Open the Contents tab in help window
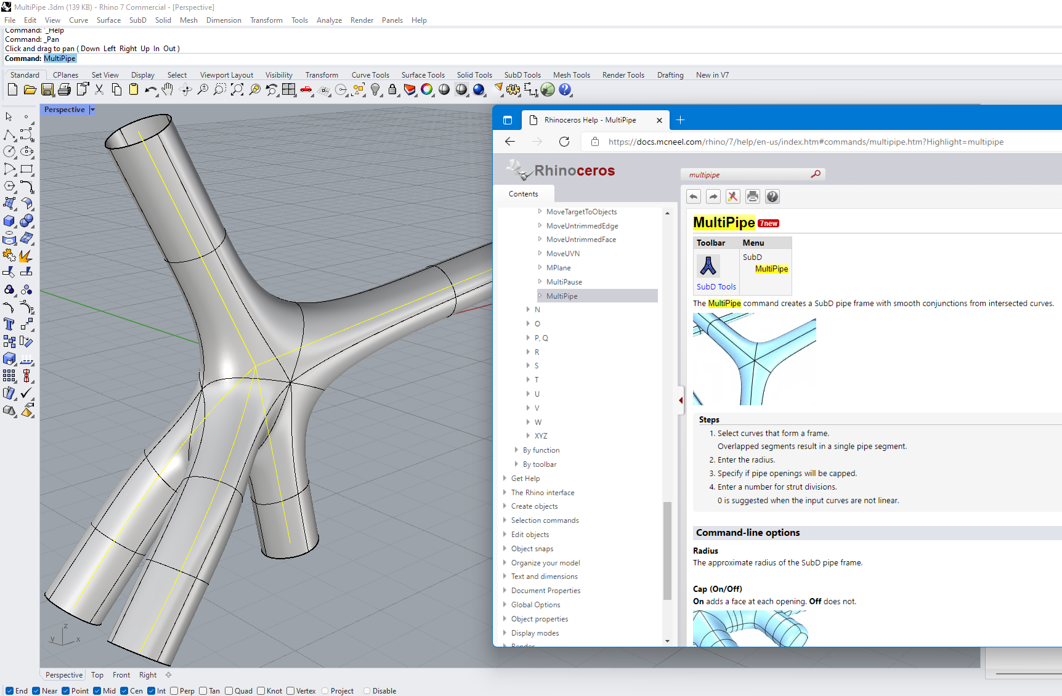 click(524, 193)
